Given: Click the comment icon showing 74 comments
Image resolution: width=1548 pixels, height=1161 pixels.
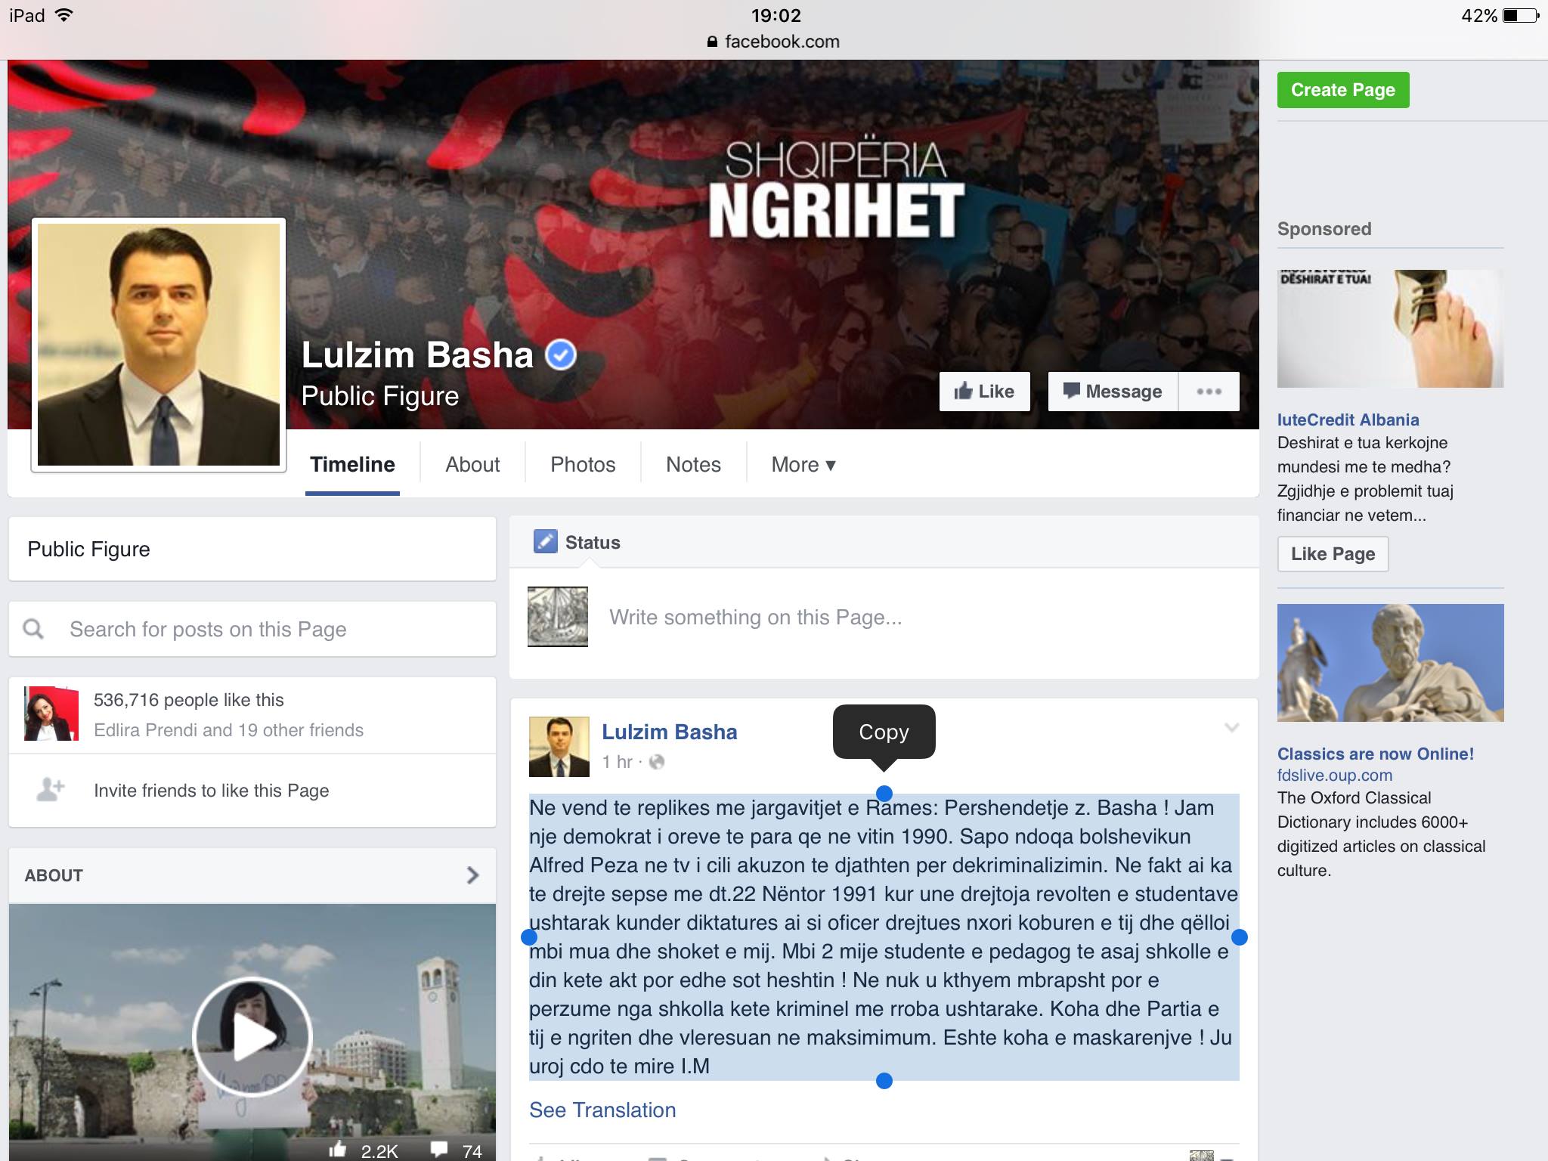Looking at the screenshot, I should (x=439, y=1150).
